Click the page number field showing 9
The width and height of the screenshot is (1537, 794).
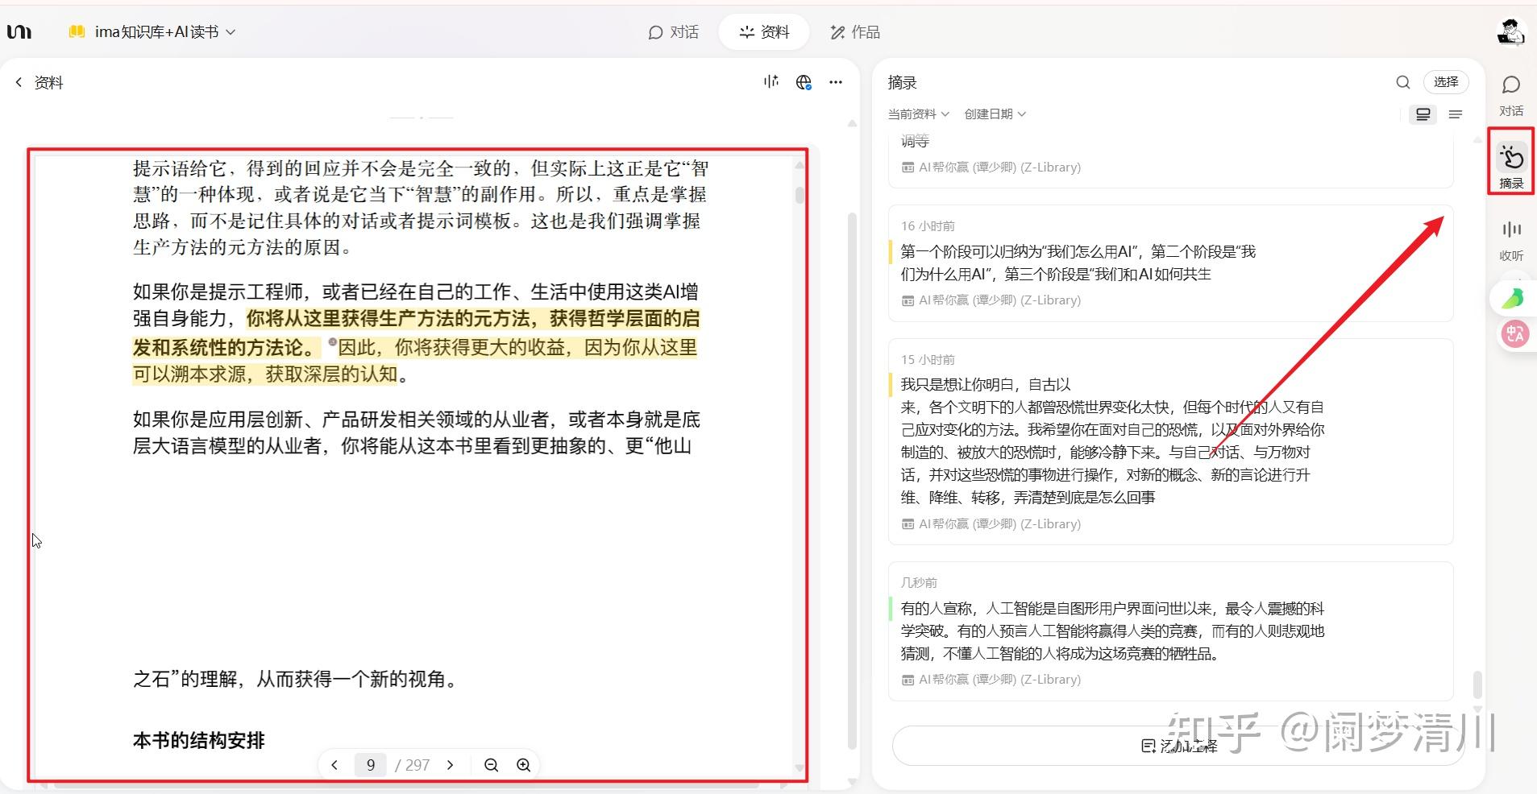click(x=370, y=765)
